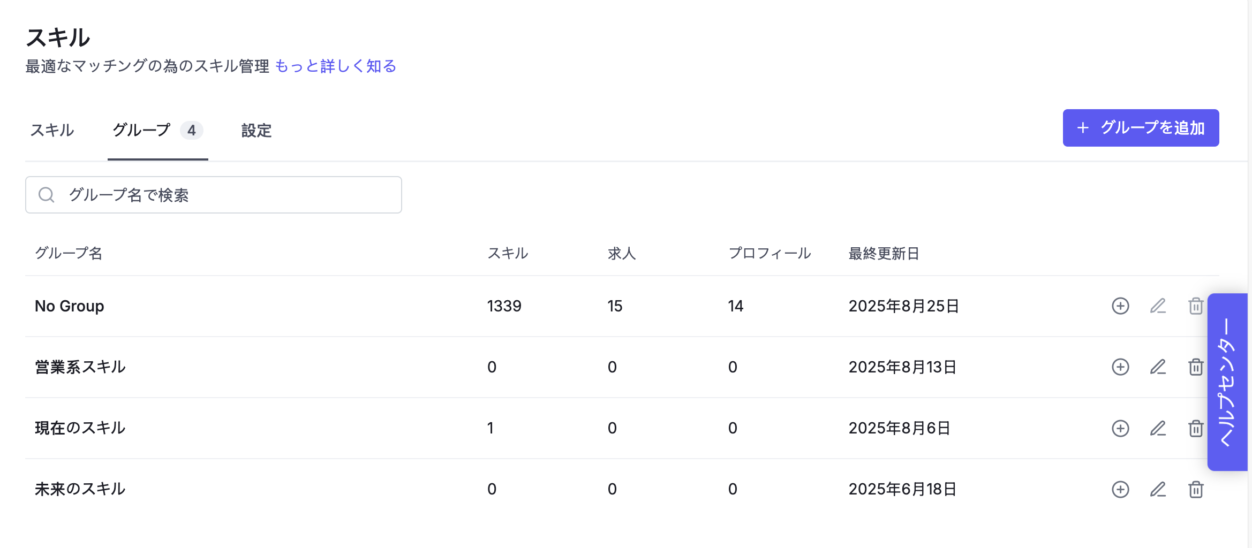This screenshot has height=548, width=1252.
Task: Click add icon for No Group row
Action: tap(1120, 306)
